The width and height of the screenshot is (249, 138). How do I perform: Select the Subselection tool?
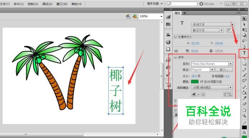click(244, 24)
